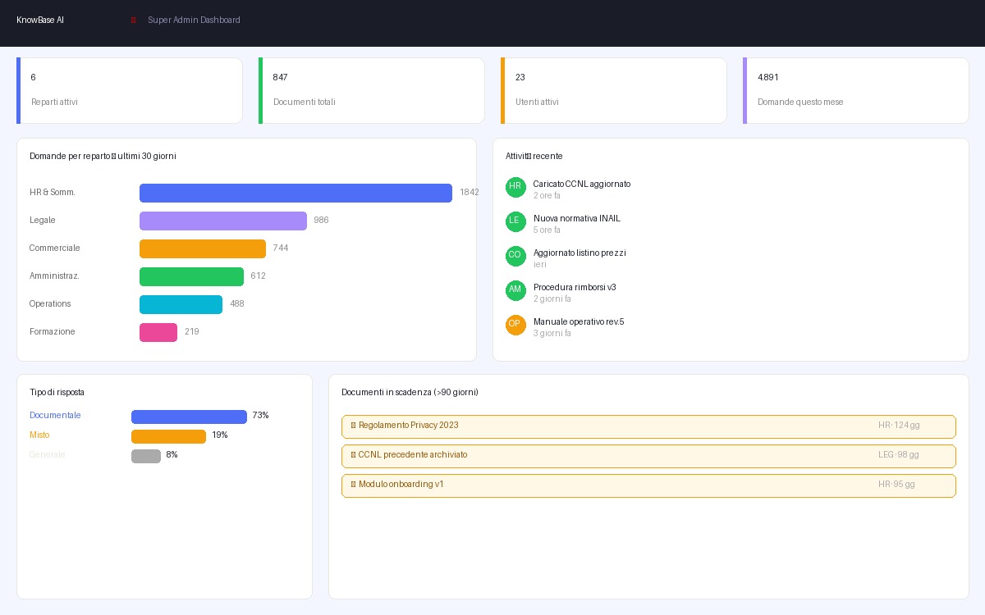Select the OP avatar beside Manuale operativo rev.5

click(515, 325)
